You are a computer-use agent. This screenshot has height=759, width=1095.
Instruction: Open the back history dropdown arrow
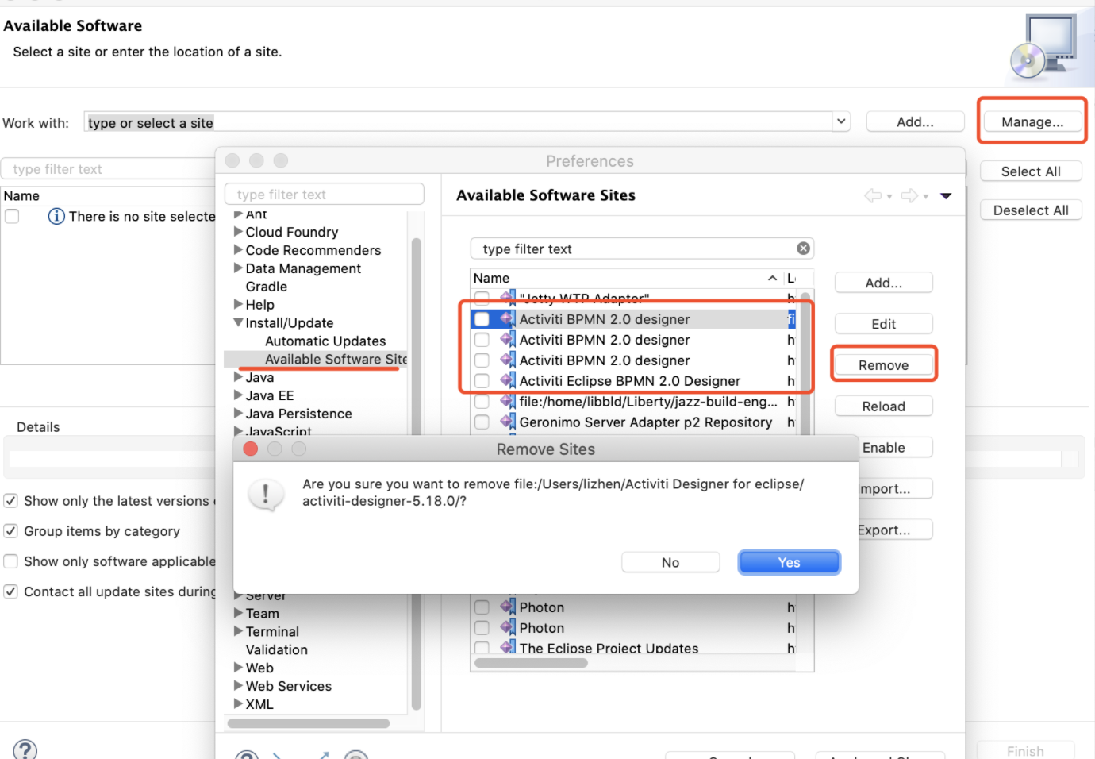click(889, 196)
